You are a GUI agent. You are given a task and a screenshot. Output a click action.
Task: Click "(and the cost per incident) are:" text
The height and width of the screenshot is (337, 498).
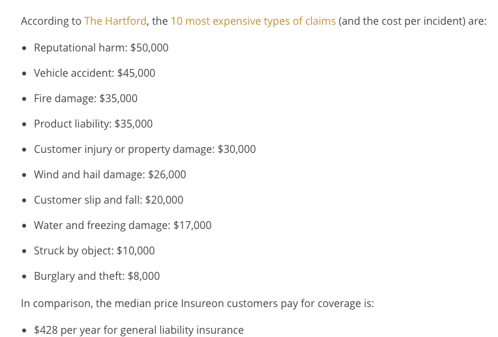click(412, 21)
